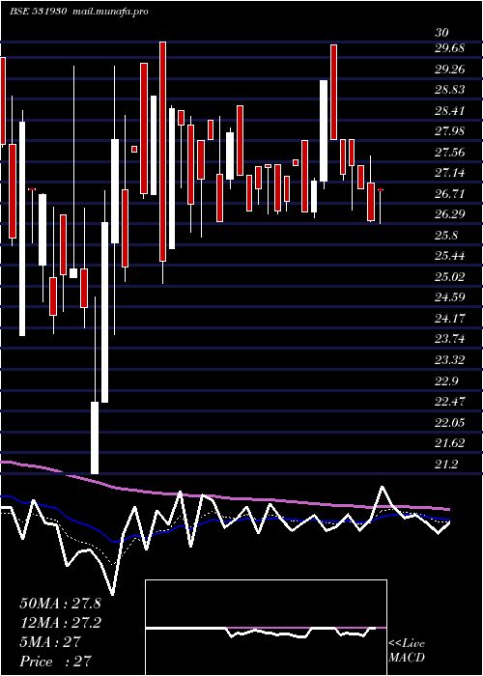Click the 5MA : 27 readout
483x676 pixels.
50,642
